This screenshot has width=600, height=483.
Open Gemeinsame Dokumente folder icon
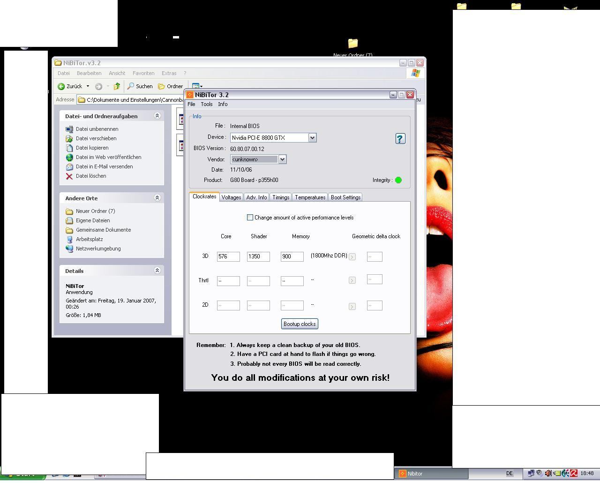69,230
